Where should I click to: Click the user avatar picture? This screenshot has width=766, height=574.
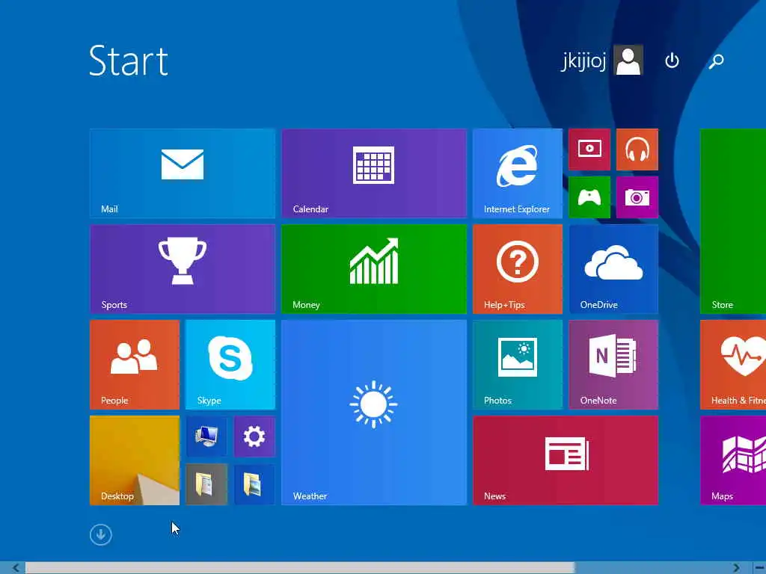coord(628,60)
